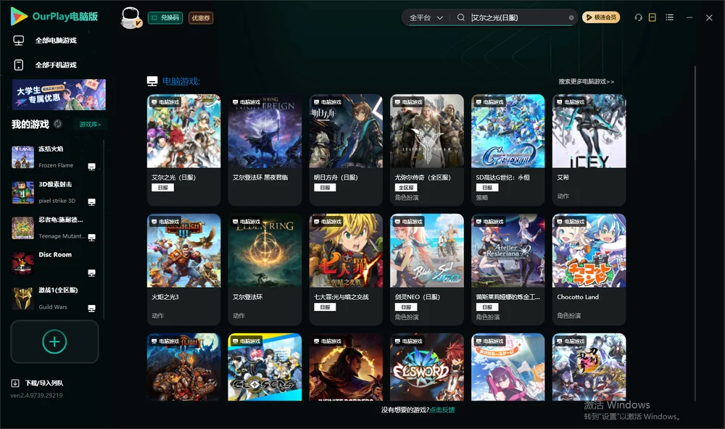Open 艾尔登法环 黑夜君临 game cover
Image resolution: width=725 pixels, height=429 pixels.
click(265, 131)
